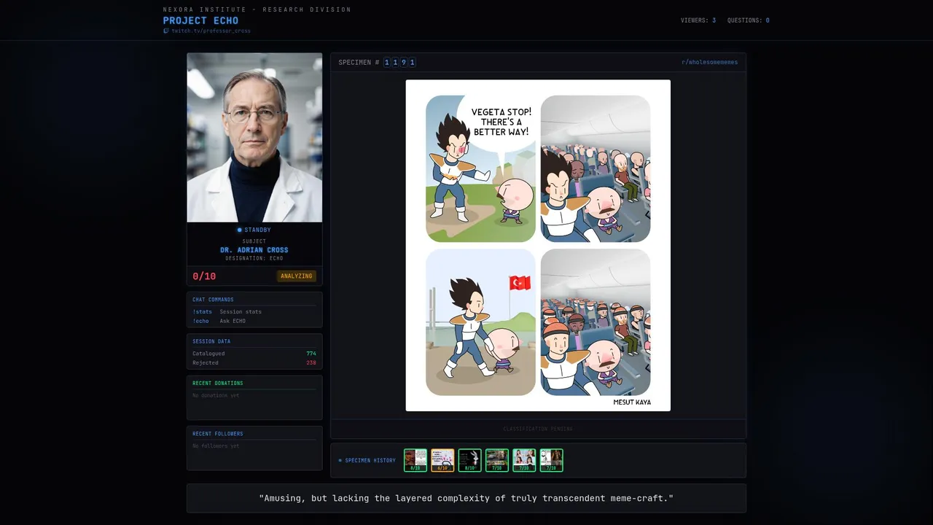
Task: Click the Catalogued value 774
Action: click(311, 354)
